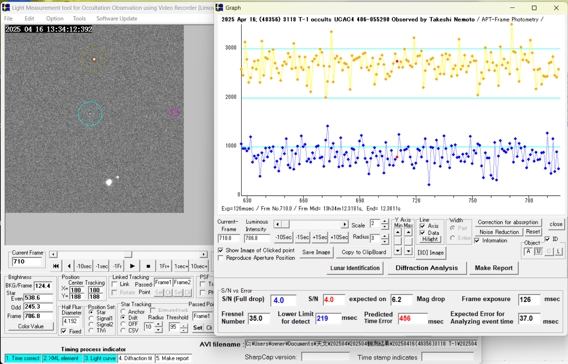Increase the Scale value with up arrow
Screen dimensions: 568x364
click(x=385, y=221)
